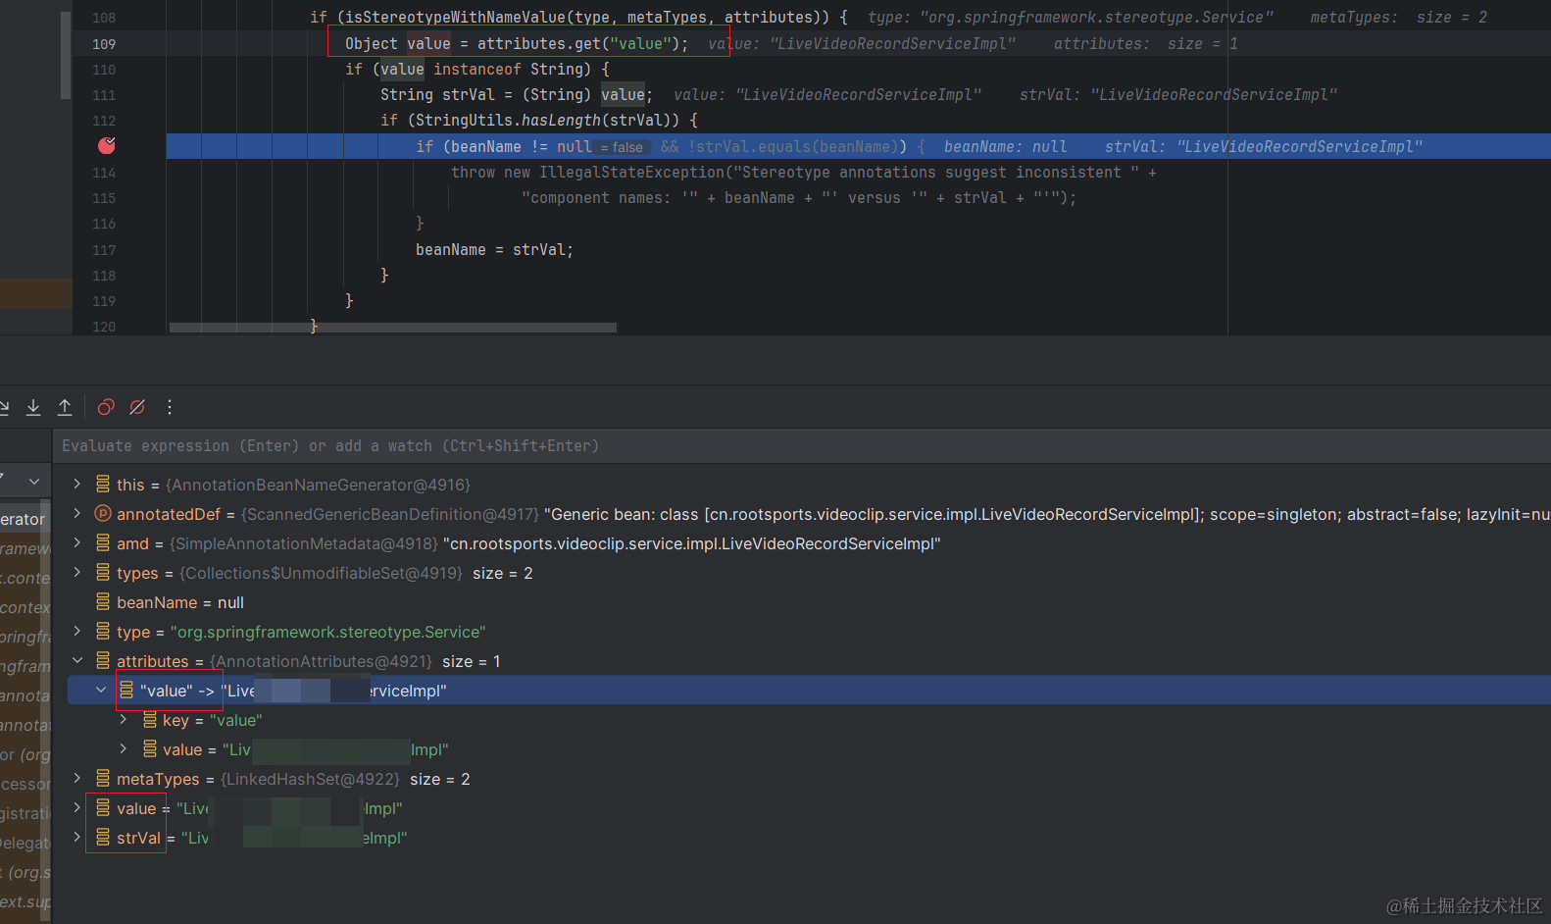Click line number 109 in the gutter

click(x=104, y=44)
